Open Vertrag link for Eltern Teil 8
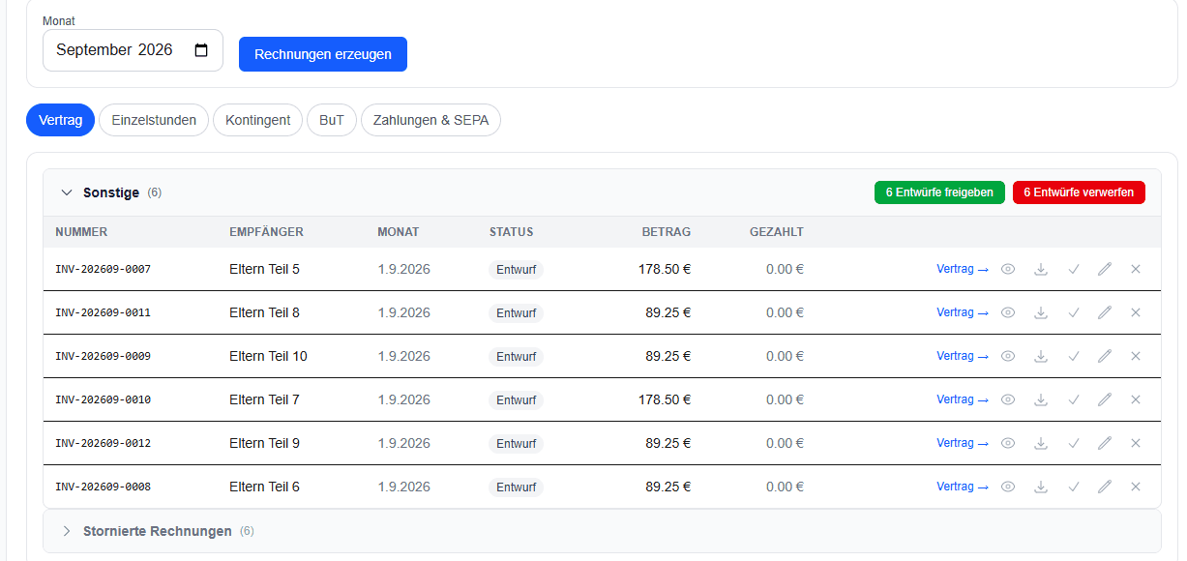 tap(963, 312)
